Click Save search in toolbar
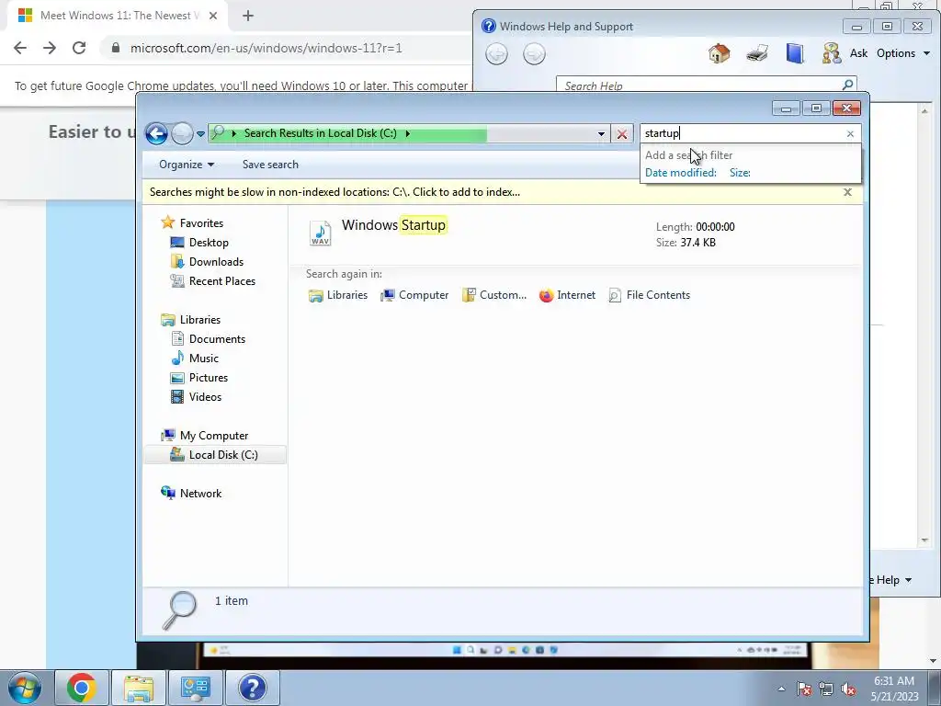Image resolution: width=941 pixels, height=706 pixels. (x=270, y=165)
